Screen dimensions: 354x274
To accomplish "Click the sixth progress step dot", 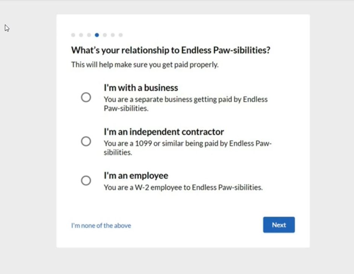I will 113,35.
